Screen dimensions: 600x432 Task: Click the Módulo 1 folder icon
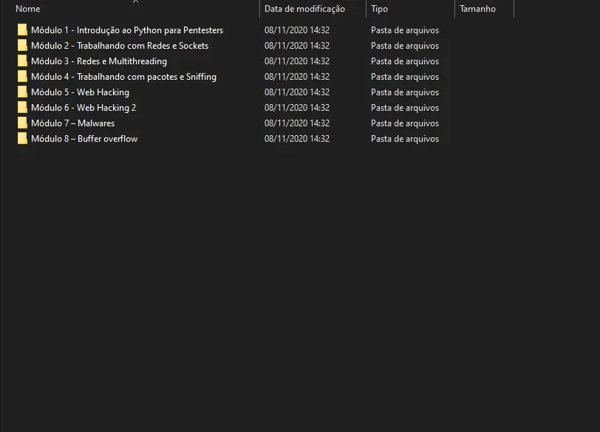(x=22, y=30)
